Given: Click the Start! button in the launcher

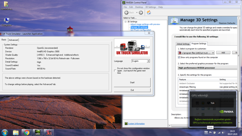Looking at the screenshot, I should (132, 83).
